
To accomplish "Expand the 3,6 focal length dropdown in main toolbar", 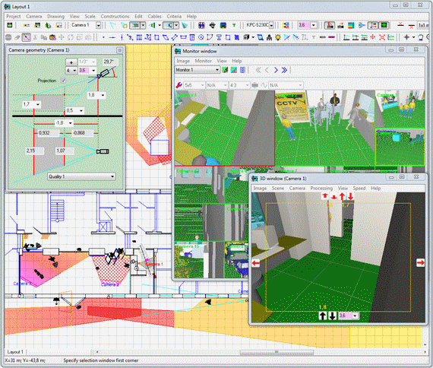I will click(x=314, y=25).
